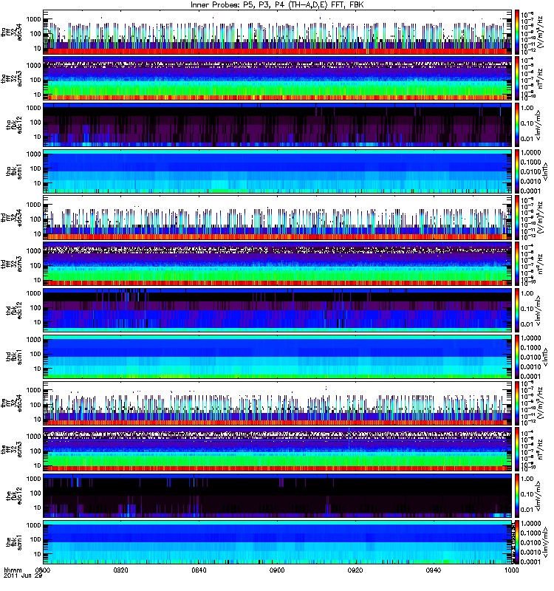Click the 'thd fbk edc12' y-axis label
This screenshot has width=554, height=591.
[x=14, y=310]
